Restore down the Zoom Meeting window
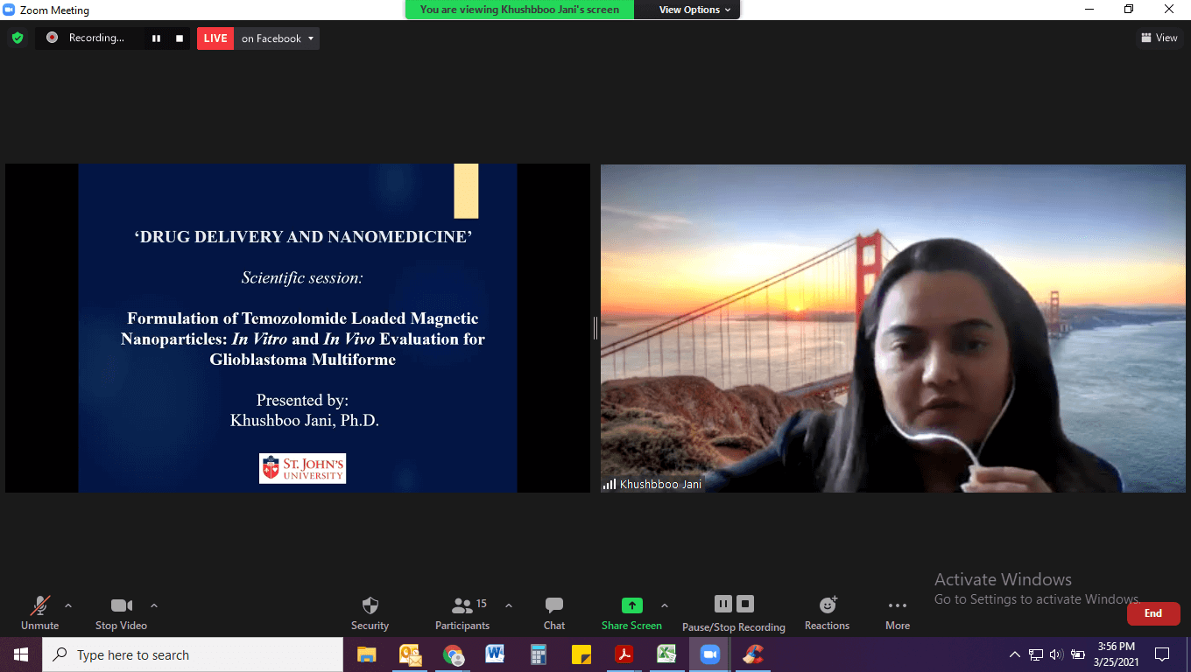1191x672 pixels. pos(1129,10)
